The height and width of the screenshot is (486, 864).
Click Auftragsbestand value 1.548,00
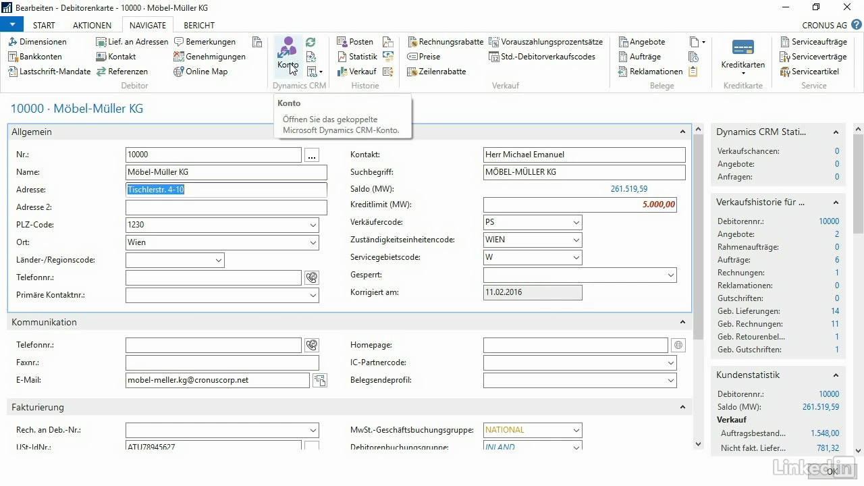(x=825, y=433)
